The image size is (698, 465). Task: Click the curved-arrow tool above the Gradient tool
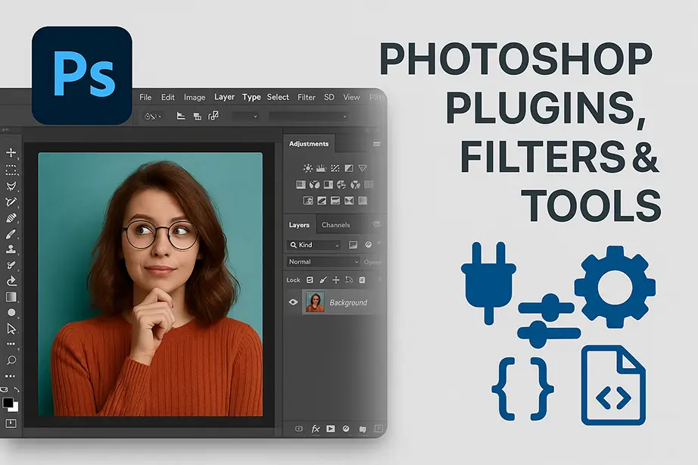(11, 281)
